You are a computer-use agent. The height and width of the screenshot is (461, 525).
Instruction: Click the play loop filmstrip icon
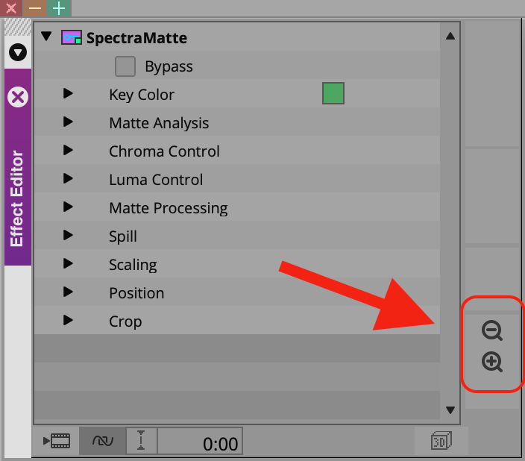[x=57, y=441]
